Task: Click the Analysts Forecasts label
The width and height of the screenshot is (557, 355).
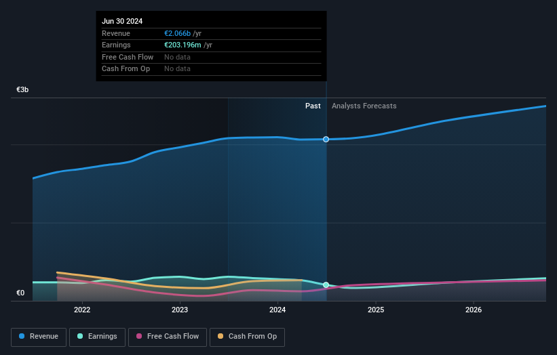Action: click(364, 106)
